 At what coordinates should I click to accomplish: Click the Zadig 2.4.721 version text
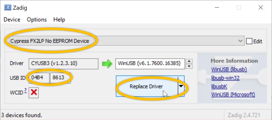point(244,115)
